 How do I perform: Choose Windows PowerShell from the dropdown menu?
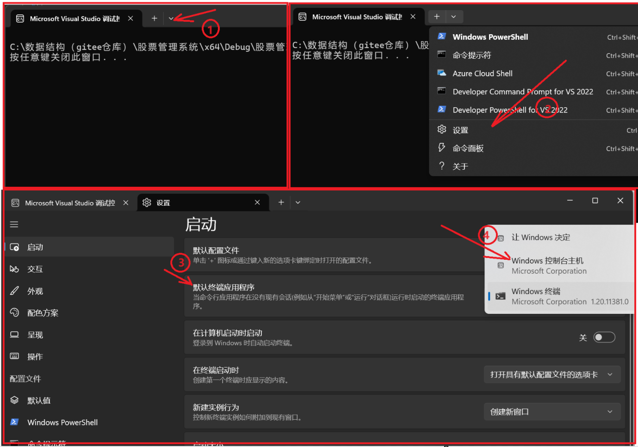click(x=533, y=37)
